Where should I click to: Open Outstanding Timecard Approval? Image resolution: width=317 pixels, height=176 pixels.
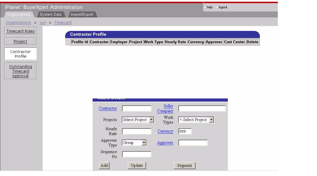click(20, 71)
